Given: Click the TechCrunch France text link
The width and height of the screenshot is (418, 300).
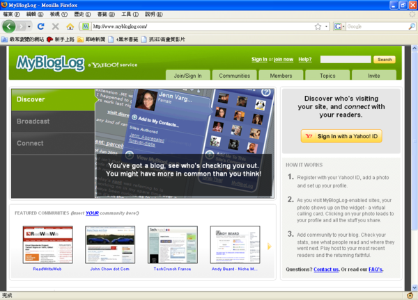Looking at the screenshot, I should (x=172, y=269).
